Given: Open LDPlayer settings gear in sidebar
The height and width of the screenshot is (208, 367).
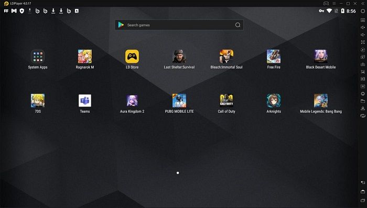Looking at the screenshot, I should tap(363, 11).
